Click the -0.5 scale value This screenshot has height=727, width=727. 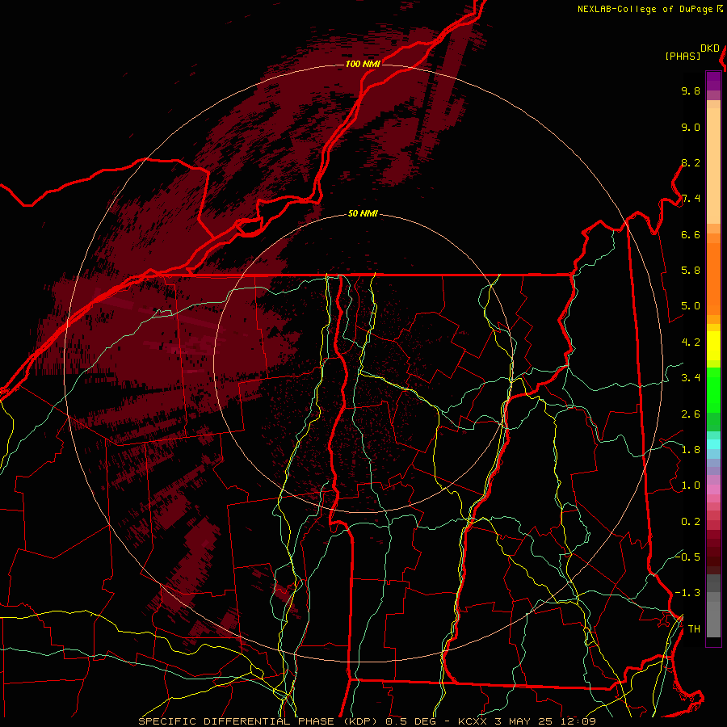pos(687,557)
